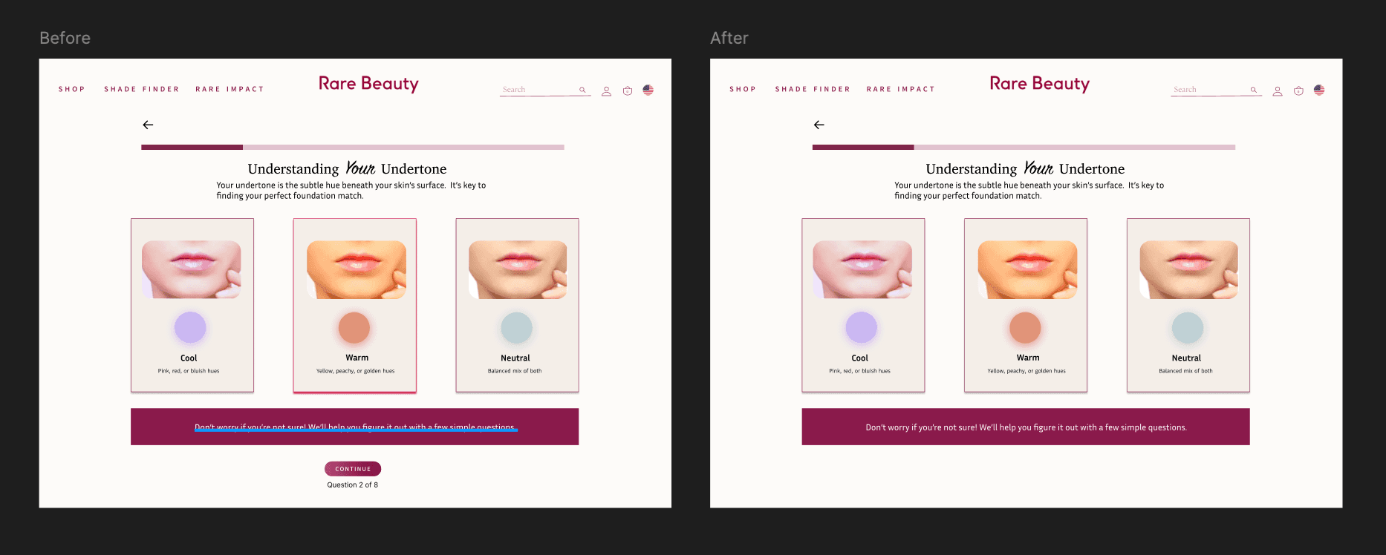Click the "Warm" card title in After mockup

pyautogui.click(x=1028, y=358)
